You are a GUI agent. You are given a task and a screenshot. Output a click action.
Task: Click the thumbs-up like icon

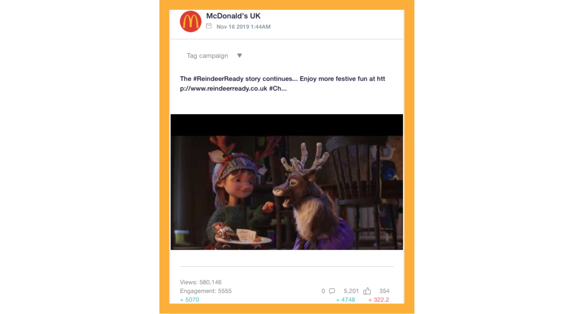[x=367, y=291]
